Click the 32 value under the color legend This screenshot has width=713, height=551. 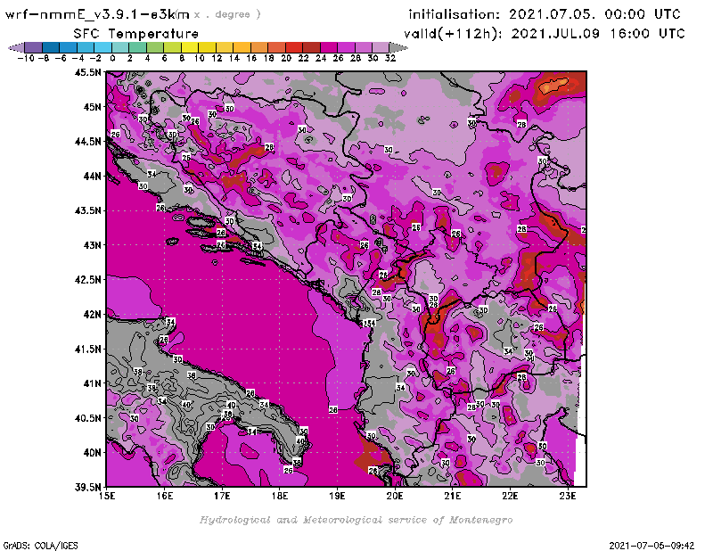coord(390,58)
